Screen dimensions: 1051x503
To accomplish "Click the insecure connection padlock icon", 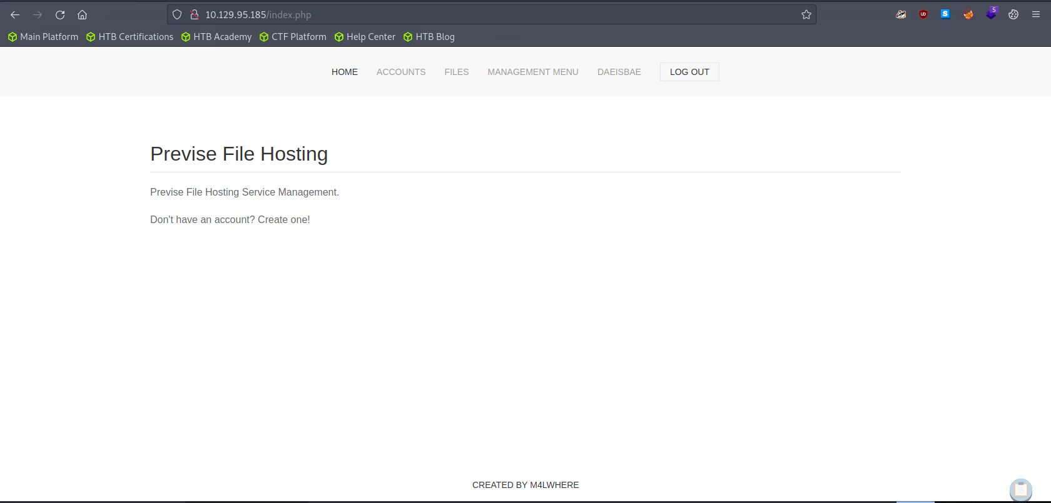I will tap(195, 14).
